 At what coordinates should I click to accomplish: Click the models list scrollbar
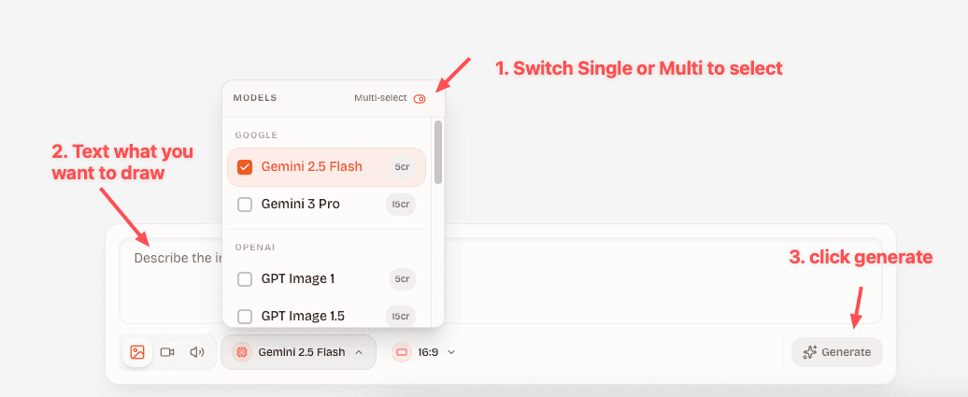point(437,151)
